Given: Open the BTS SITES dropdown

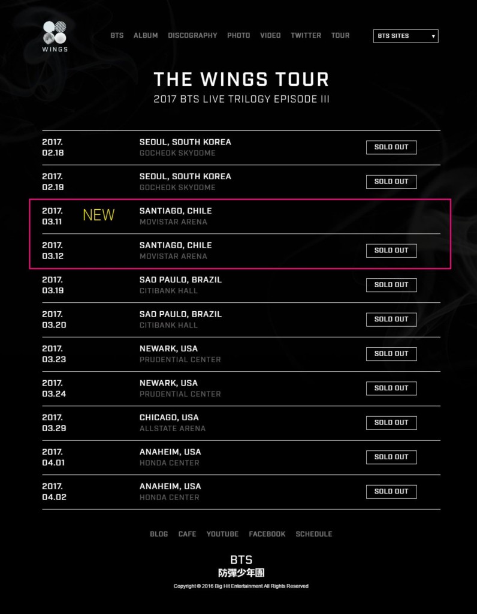Looking at the screenshot, I should [406, 36].
